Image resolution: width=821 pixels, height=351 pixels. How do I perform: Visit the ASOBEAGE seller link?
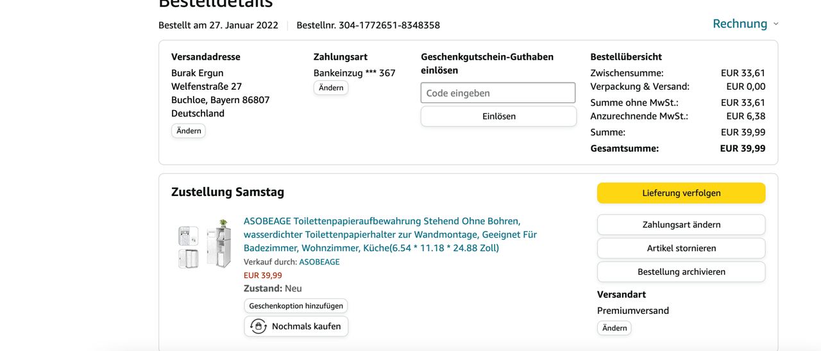(319, 262)
